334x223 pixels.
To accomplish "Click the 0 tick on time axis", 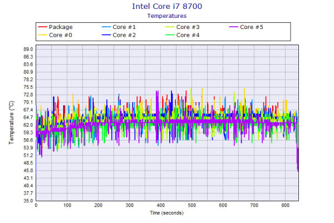I will click(x=36, y=205).
